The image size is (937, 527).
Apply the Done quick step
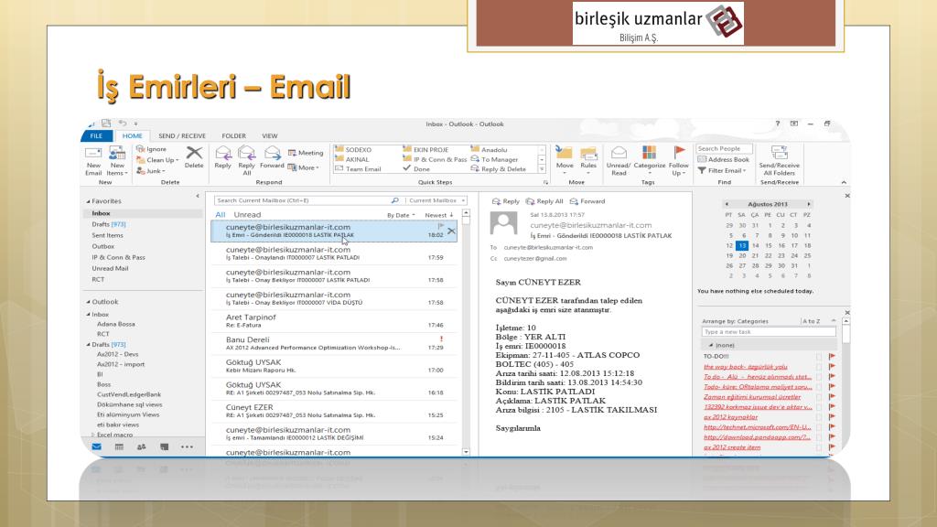point(416,169)
